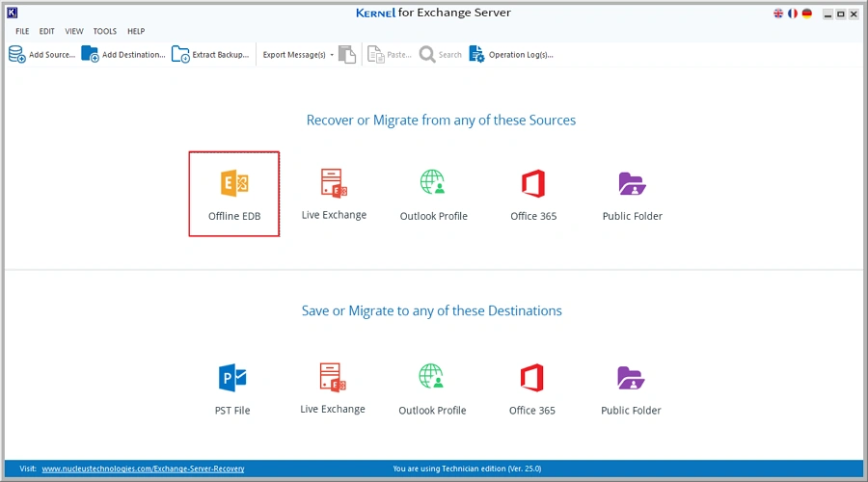Open Extract Backup tool

[x=210, y=54]
